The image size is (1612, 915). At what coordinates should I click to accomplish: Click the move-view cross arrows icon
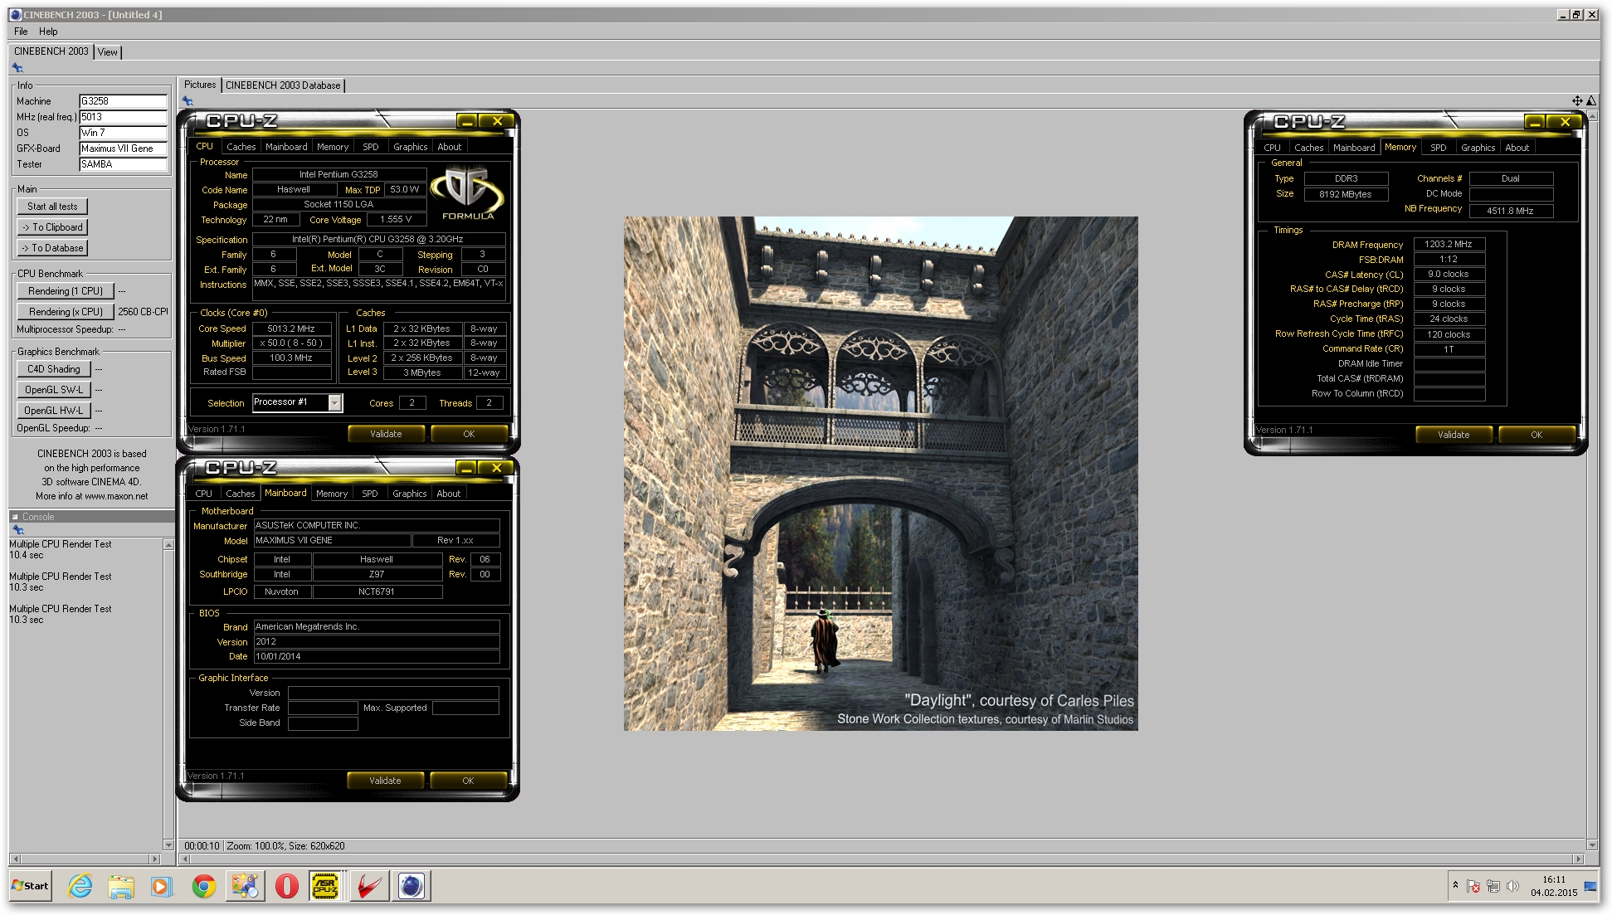tap(1577, 100)
